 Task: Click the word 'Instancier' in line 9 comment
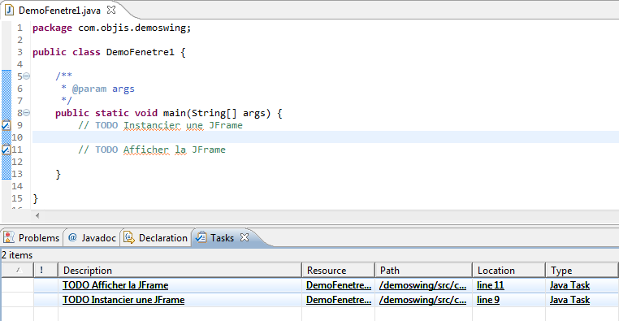152,126
